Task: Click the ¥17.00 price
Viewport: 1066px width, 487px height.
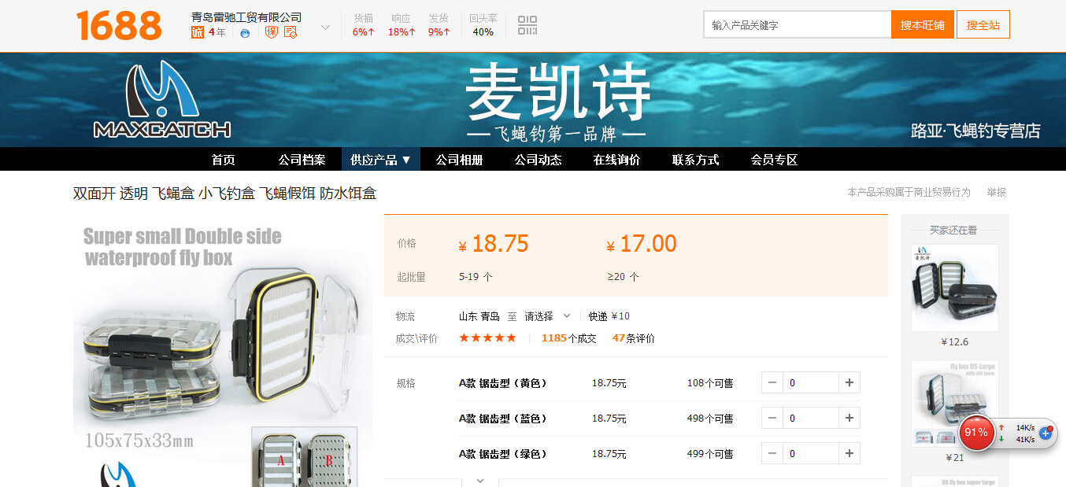Action: 642,244
